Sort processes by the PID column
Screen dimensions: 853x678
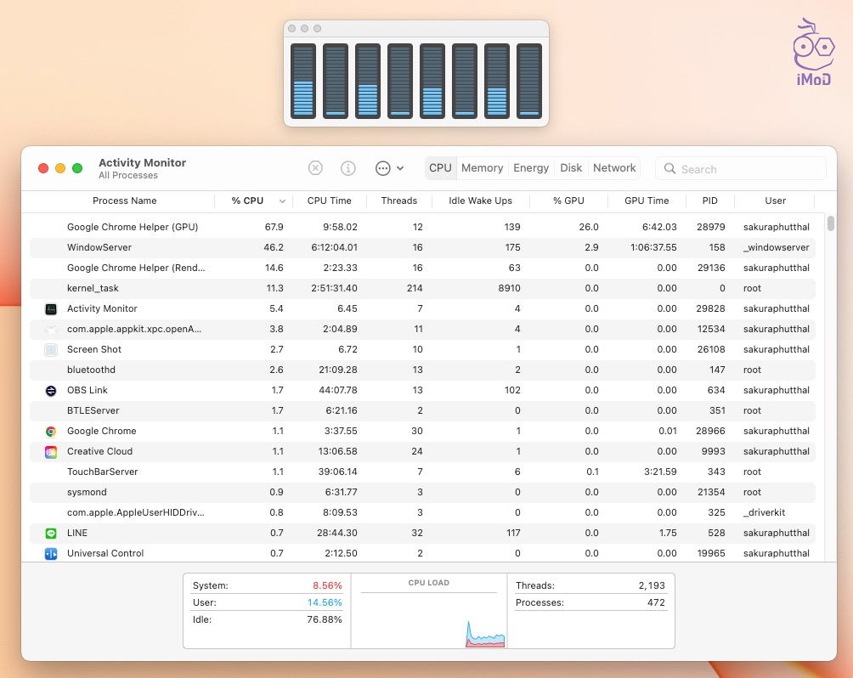coord(709,201)
